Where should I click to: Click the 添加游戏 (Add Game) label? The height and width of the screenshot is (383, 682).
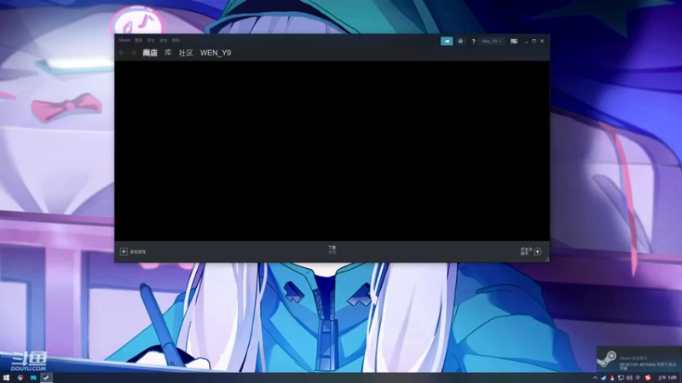(x=138, y=252)
